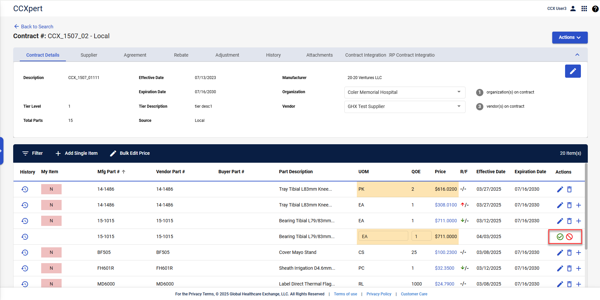The image size is (600, 300).
Task: Open the Vendor dropdown GHX Test Supplier
Action: (405, 106)
